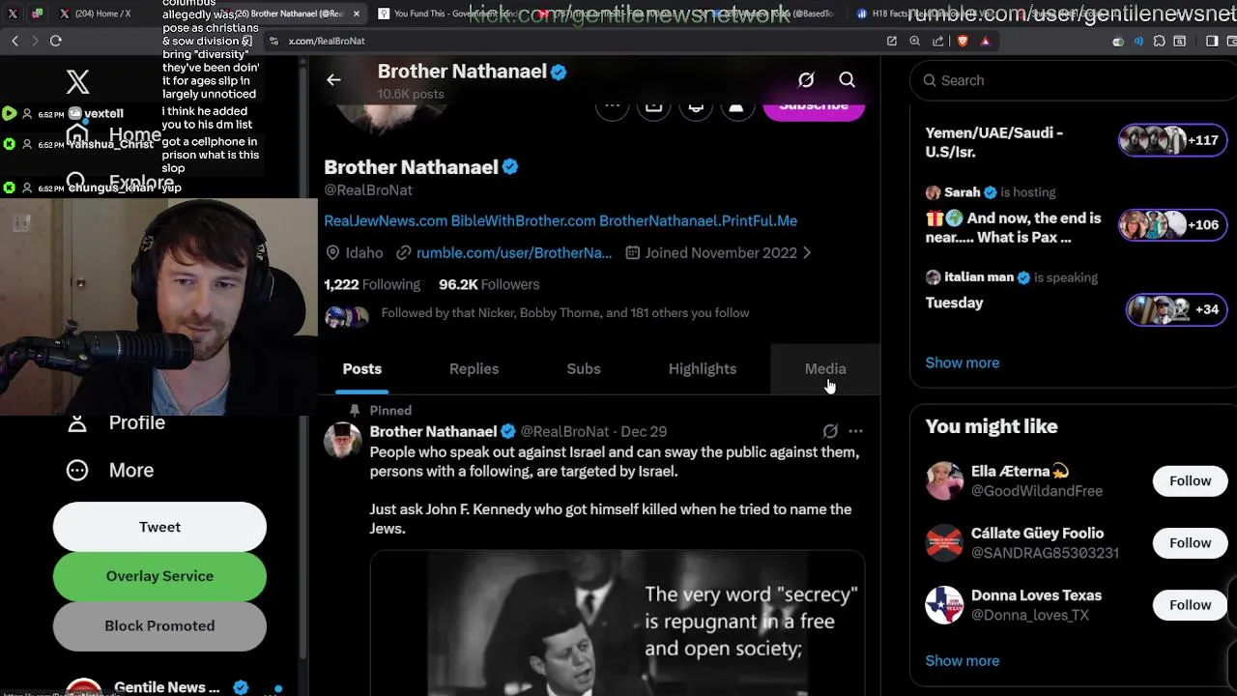1237x696 pixels.
Task: Click the Profile person icon in sidebar
Action: (x=77, y=423)
